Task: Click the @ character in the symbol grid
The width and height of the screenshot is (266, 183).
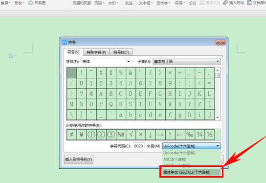Action: coord(91,93)
